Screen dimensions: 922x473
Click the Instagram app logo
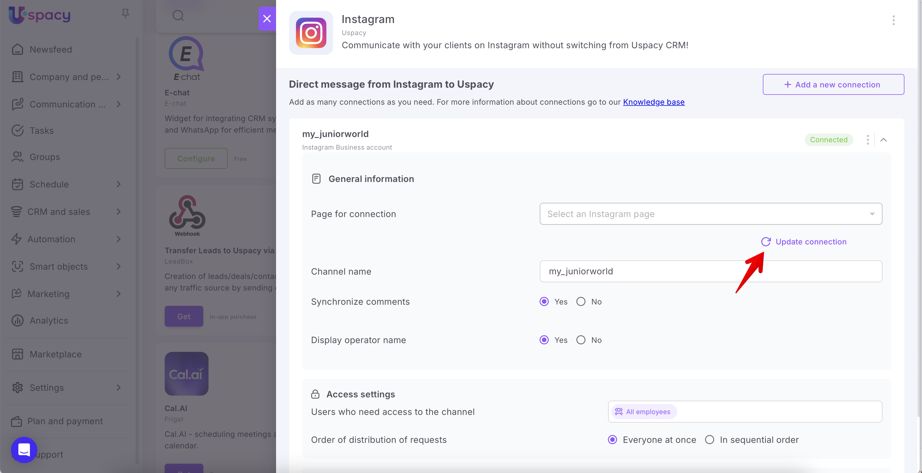(x=311, y=33)
